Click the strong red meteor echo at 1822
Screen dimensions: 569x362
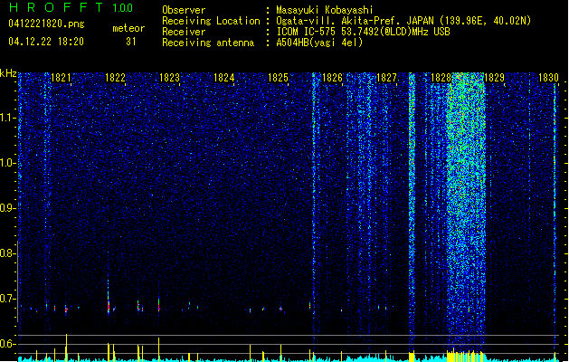click(x=109, y=305)
